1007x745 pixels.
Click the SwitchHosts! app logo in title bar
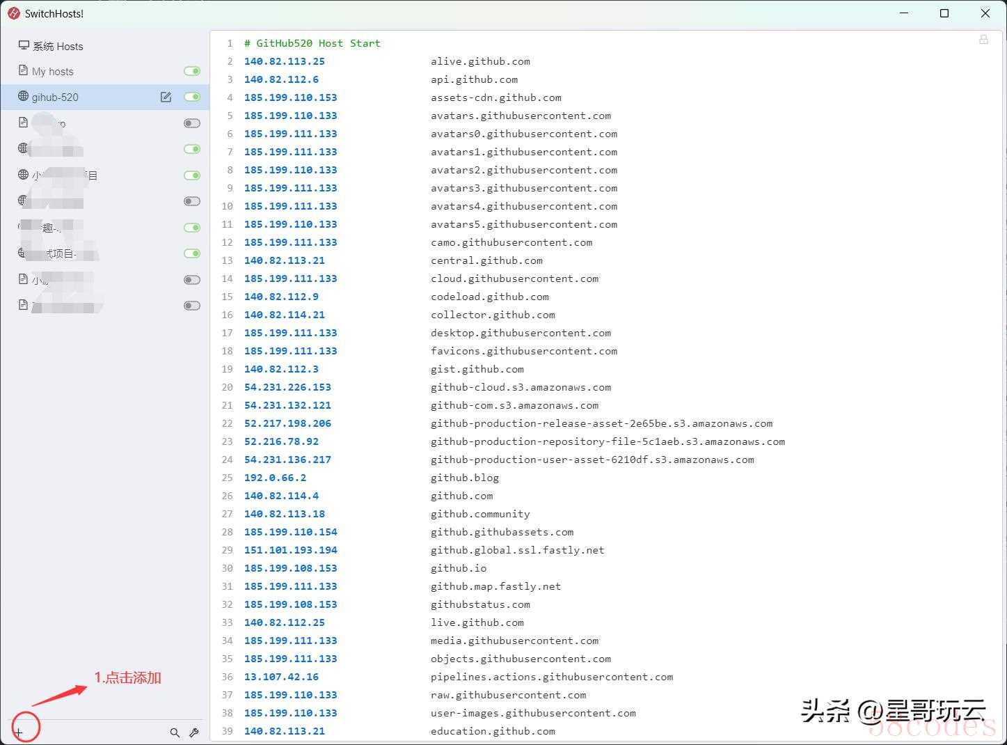(13, 13)
